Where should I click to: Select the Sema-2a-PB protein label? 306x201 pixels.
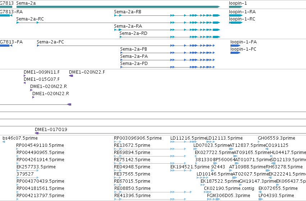tap(134, 49)
